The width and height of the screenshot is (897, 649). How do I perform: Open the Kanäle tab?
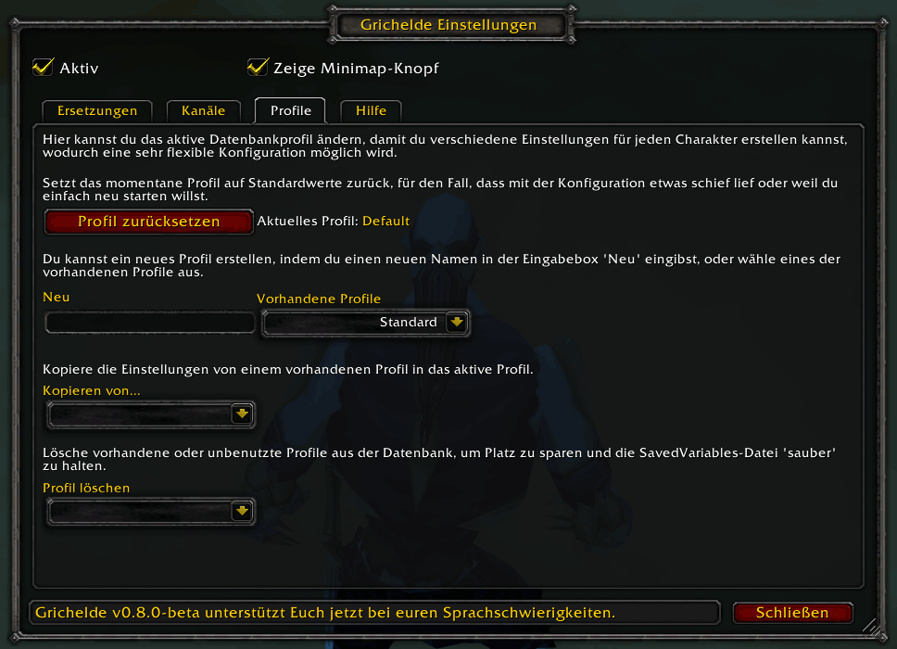(x=203, y=111)
